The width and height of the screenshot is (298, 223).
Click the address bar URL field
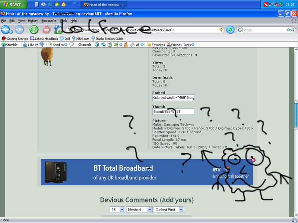tap(145, 30)
